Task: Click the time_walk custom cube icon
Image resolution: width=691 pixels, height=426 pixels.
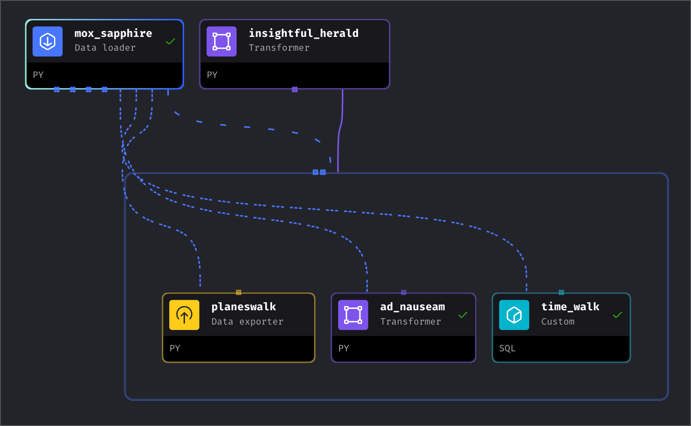Action: coord(514,315)
